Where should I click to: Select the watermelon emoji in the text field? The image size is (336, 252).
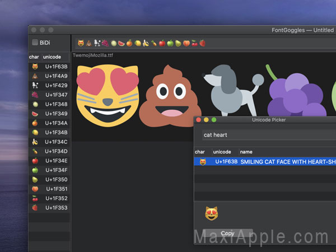click(x=122, y=43)
